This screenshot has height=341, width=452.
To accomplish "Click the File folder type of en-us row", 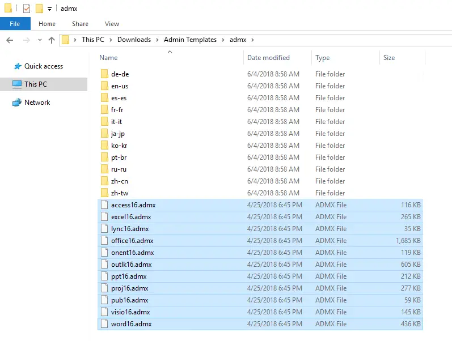I will point(330,86).
